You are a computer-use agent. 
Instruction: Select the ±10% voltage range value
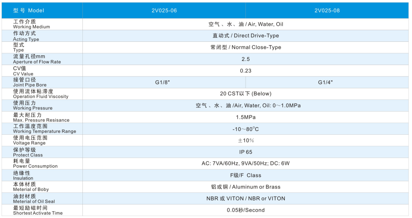246,140
